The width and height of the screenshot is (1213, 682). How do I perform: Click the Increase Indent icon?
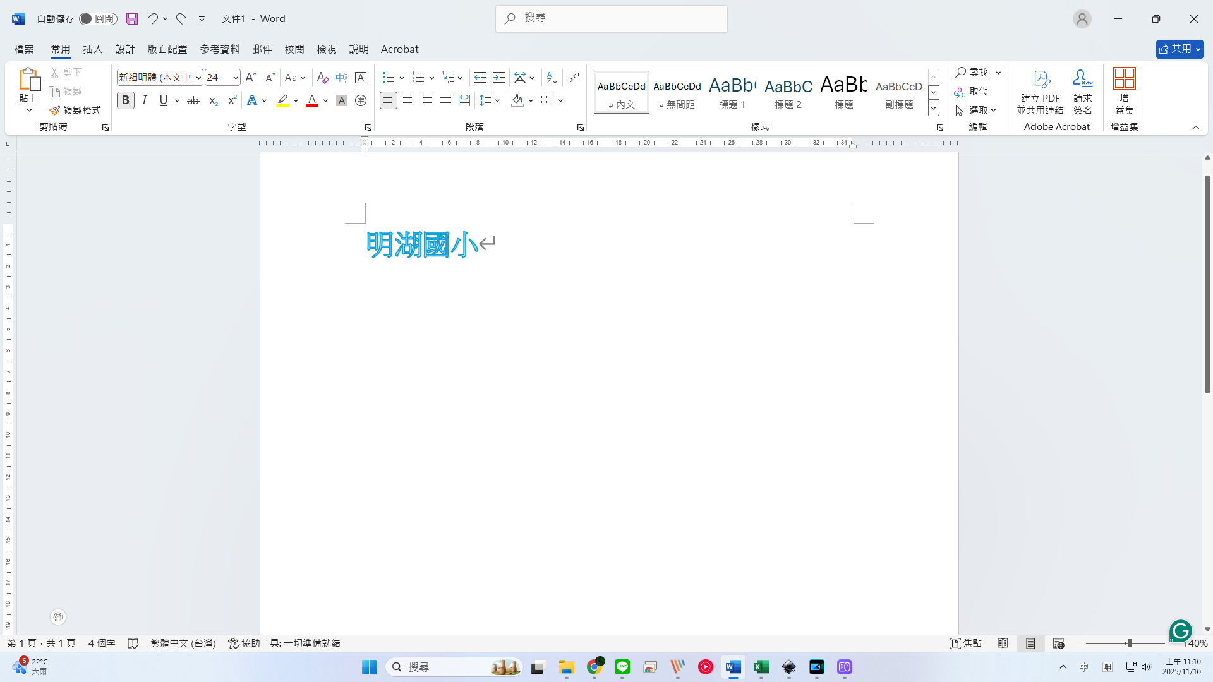[x=499, y=78]
